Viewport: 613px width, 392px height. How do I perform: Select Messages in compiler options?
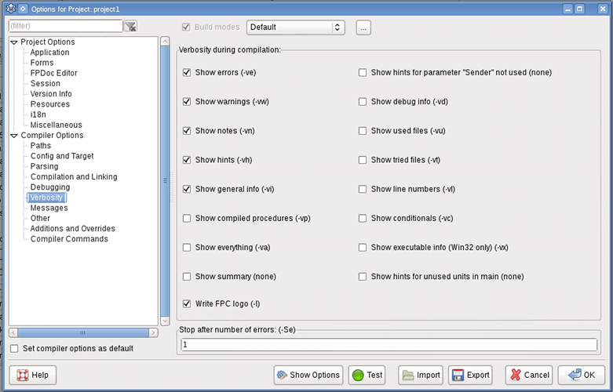click(x=49, y=208)
